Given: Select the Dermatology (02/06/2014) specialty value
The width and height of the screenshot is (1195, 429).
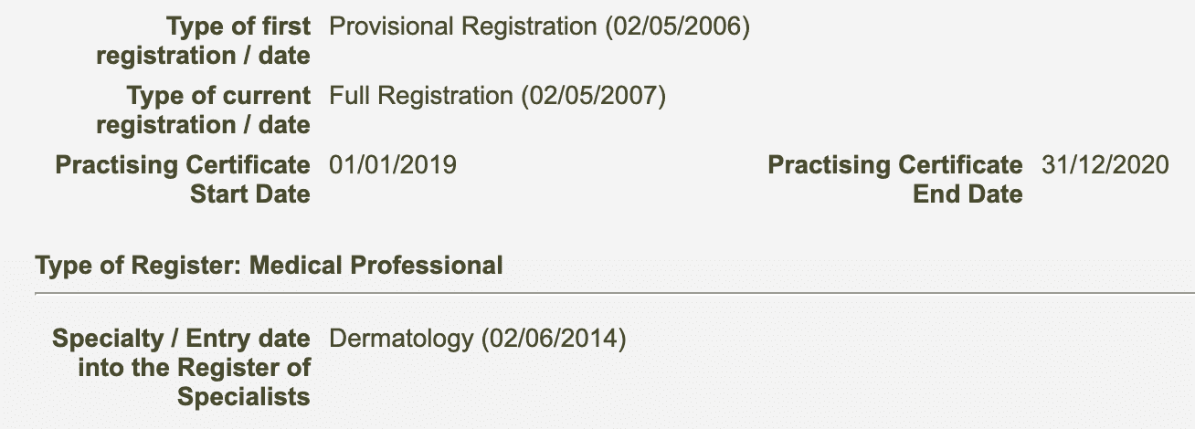Looking at the screenshot, I should pos(477,340).
